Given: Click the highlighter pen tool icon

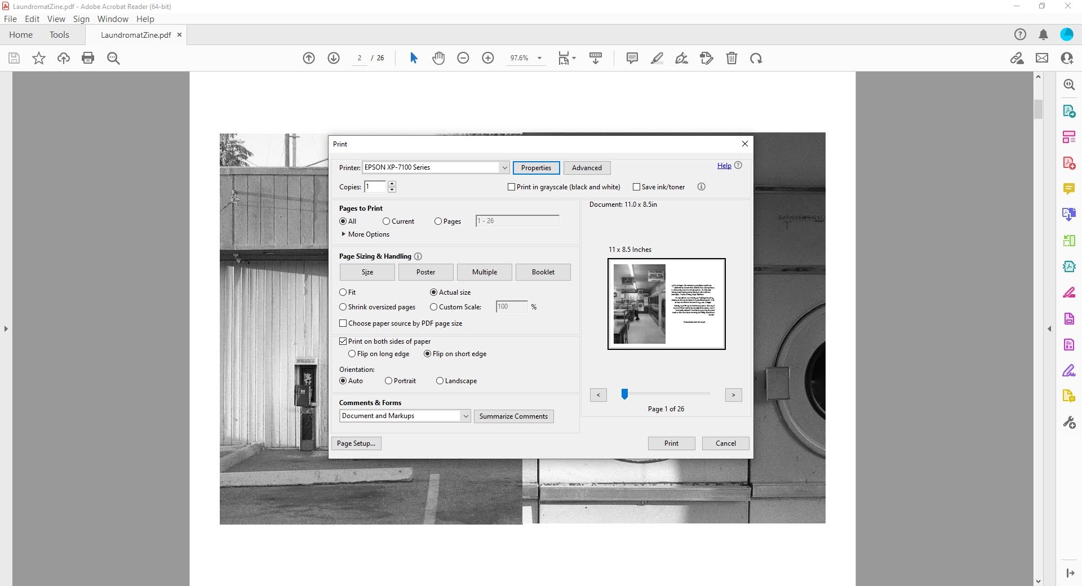Looking at the screenshot, I should pos(657,58).
